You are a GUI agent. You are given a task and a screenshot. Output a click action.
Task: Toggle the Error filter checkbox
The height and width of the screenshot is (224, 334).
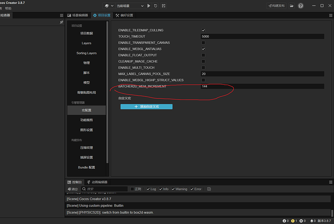pyautogui.click(x=192, y=189)
